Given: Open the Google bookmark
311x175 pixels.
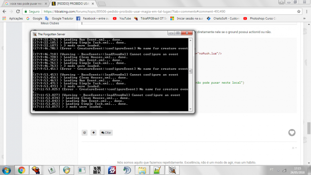Looking at the screenshot, I should pos(34,19).
